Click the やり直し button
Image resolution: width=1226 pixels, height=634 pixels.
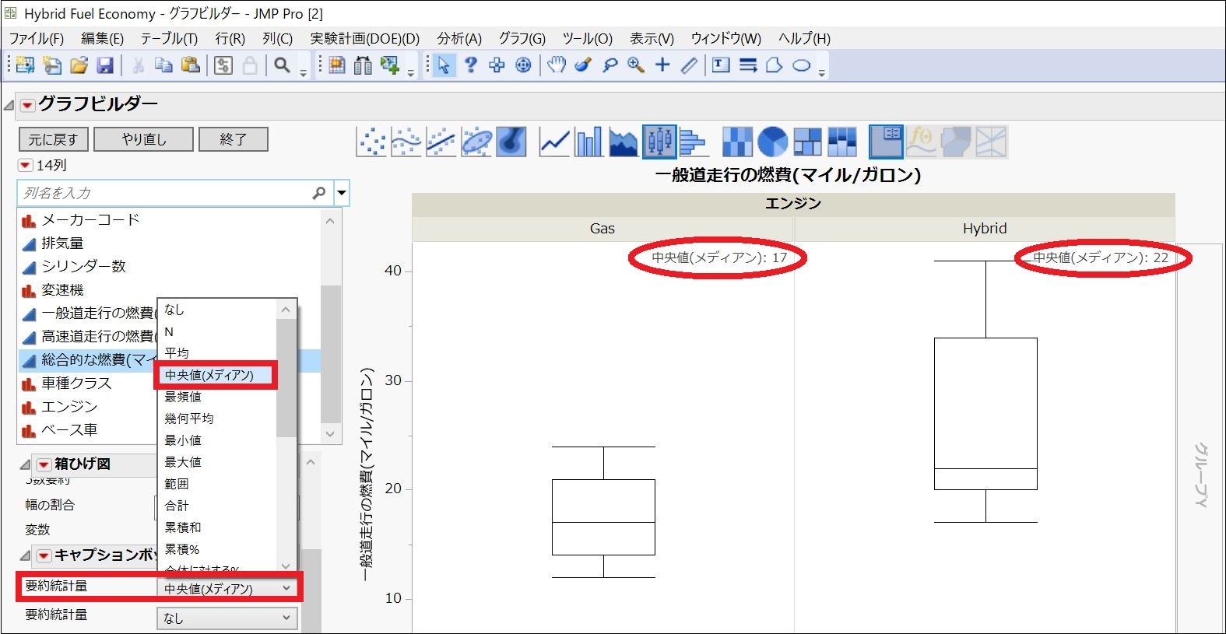coord(144,139)
